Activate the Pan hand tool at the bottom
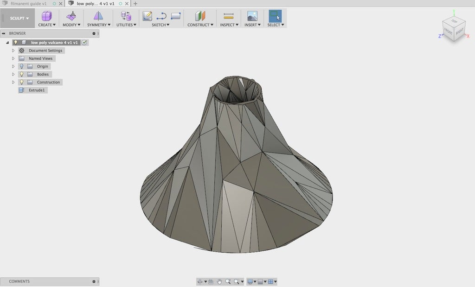475x287 pixels. point(219,281)
